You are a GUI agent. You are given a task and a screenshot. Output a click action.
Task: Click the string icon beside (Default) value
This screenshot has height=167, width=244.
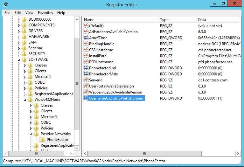86,25
